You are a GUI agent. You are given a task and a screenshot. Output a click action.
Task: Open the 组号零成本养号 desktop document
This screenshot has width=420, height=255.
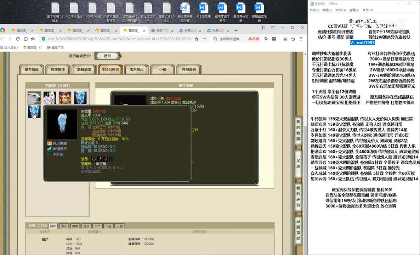(x=222, y=12)
